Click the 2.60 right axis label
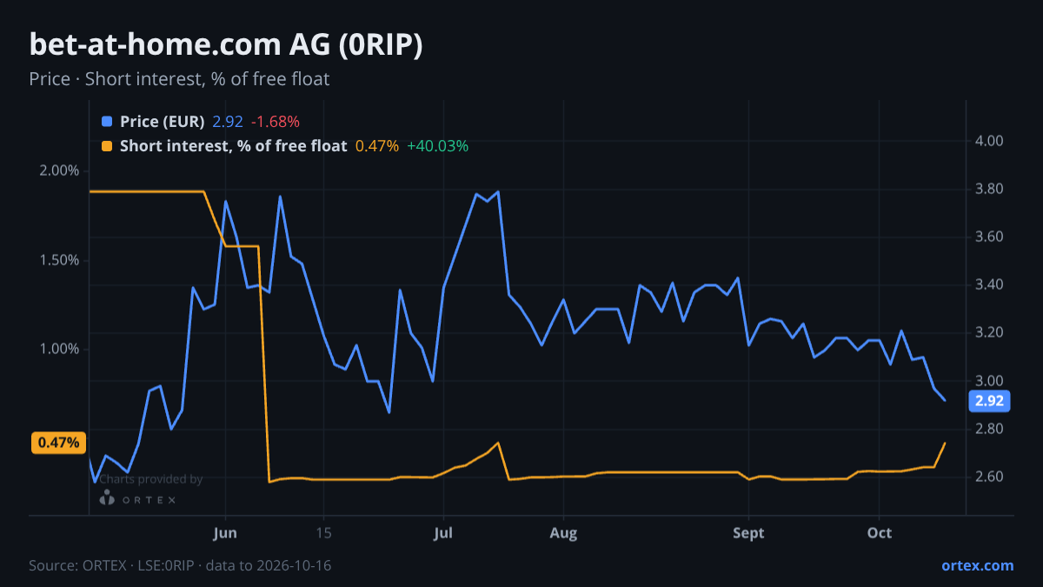The height and width of the screenshot is (587, 1043). click(x=991, y=477)
